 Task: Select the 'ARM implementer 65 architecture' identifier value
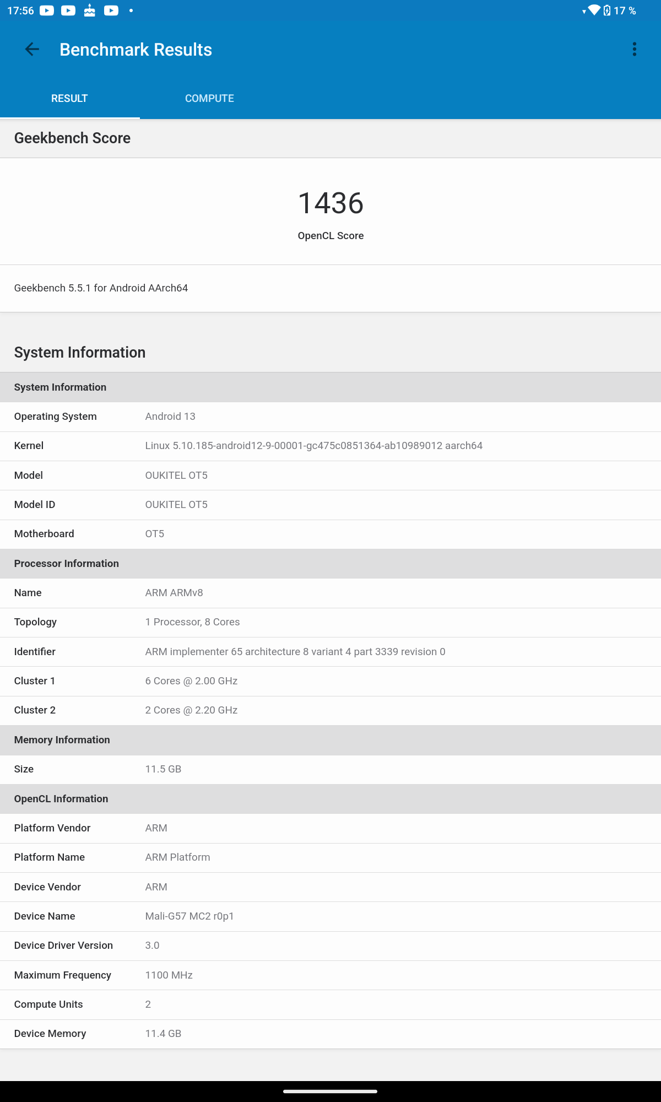coord(295,652)
